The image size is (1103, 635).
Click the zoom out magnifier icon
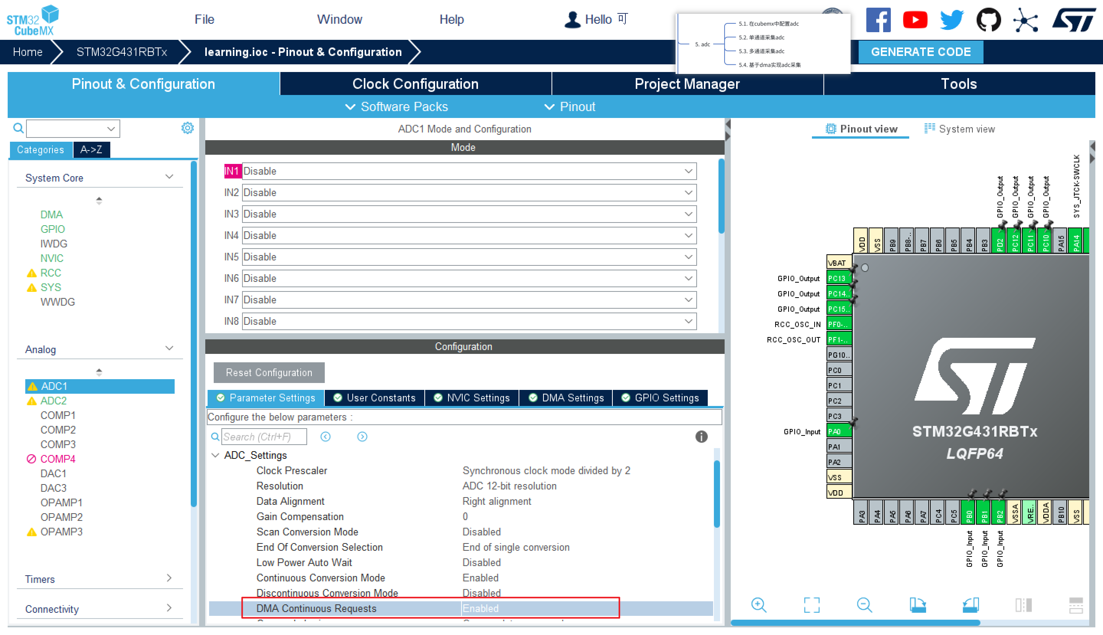pyautogui.click(x=864, y=605)
